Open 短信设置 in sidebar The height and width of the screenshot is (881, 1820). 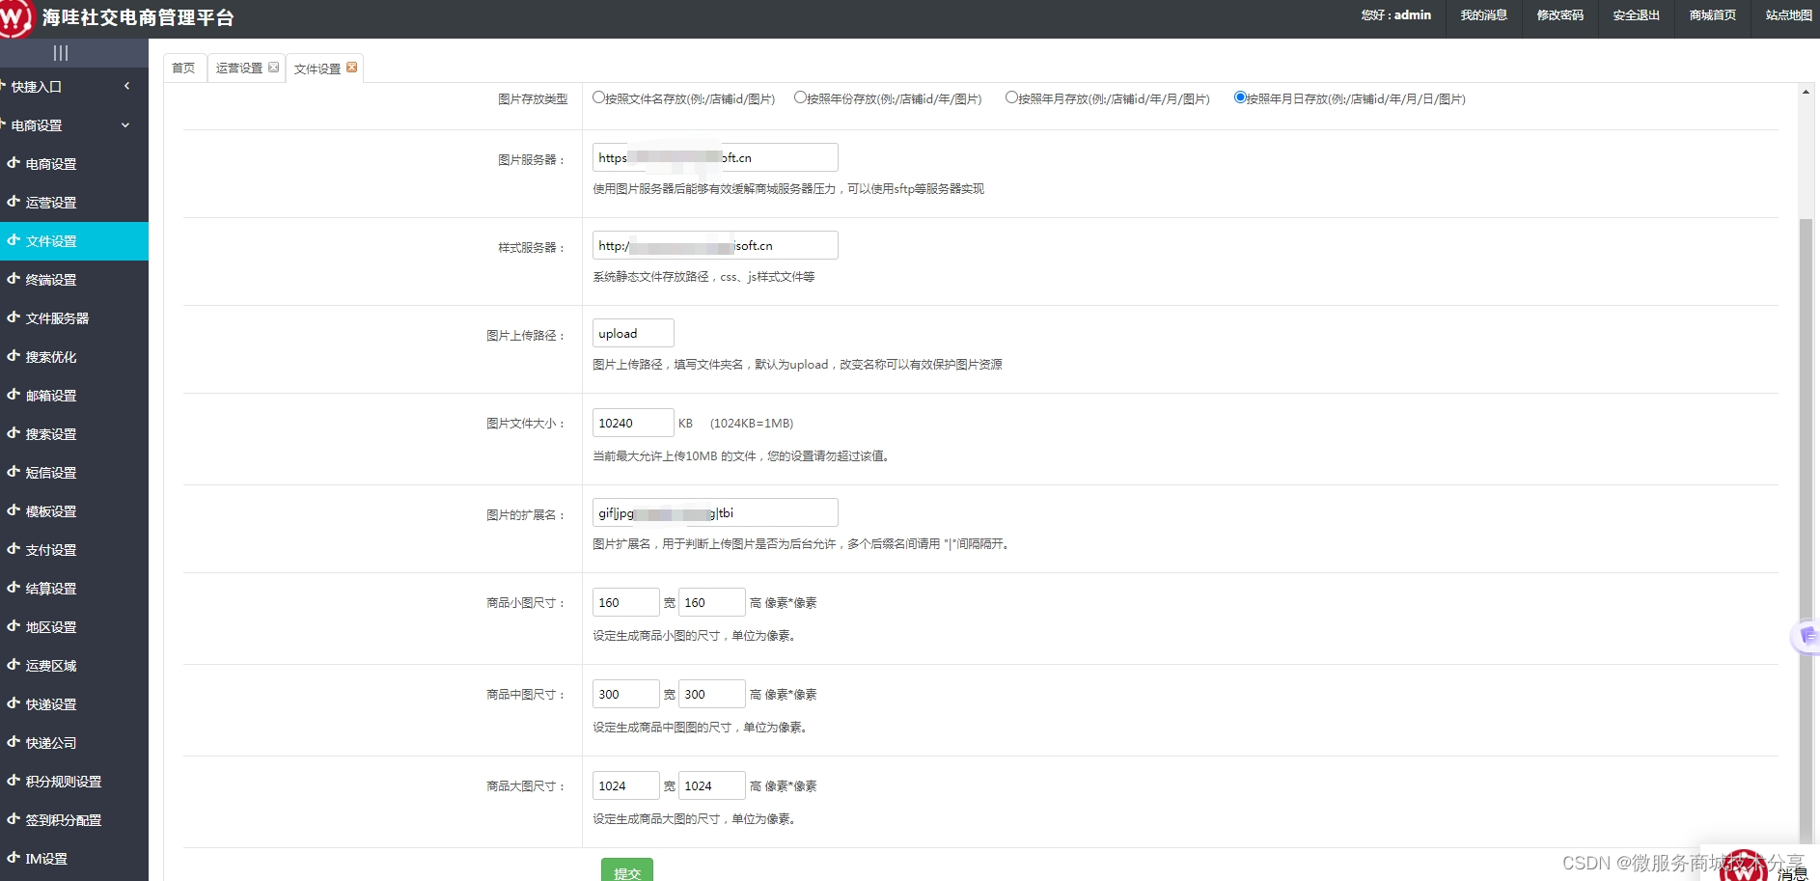(x=74, y=473)
